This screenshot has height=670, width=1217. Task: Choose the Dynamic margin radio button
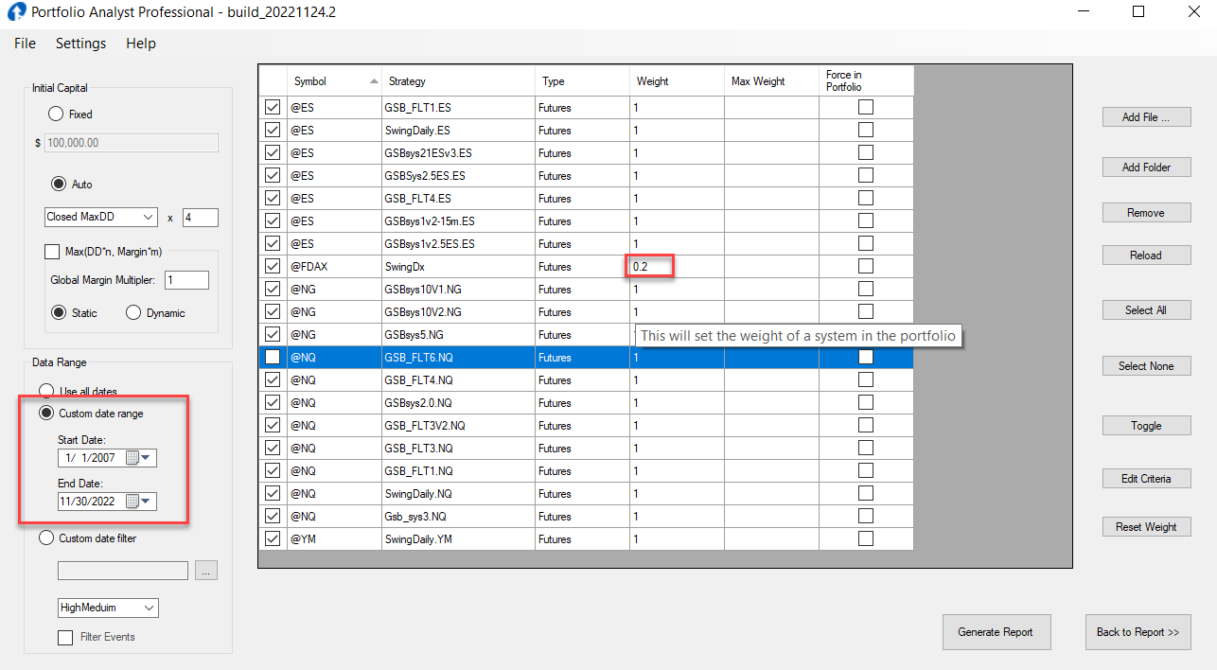click(133, 313)
